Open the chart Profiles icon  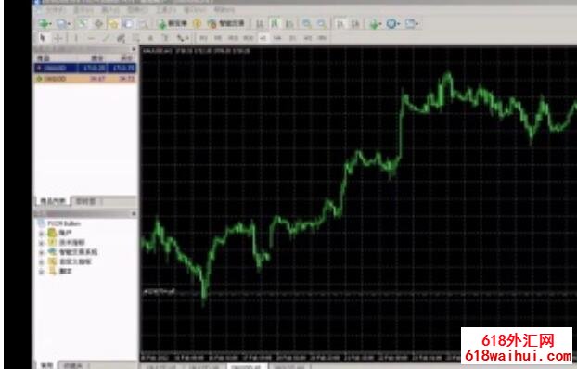62,24
